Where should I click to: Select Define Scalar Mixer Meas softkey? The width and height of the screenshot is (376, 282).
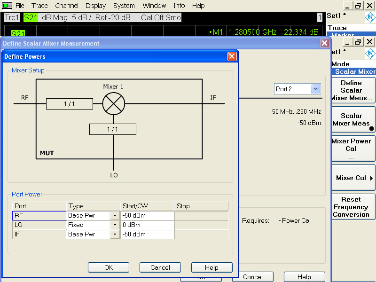pyautogui.click(x=353, y=90)
